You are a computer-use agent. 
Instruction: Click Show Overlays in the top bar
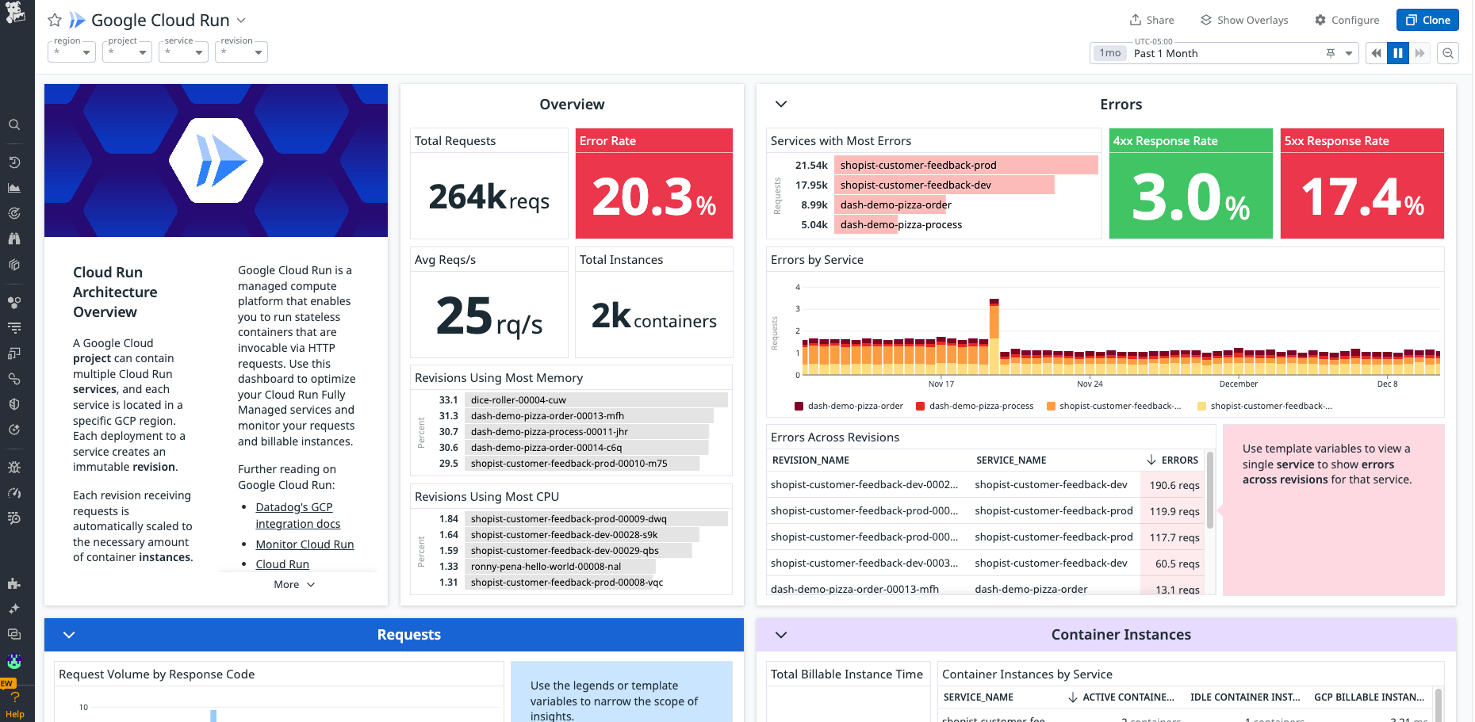pyautogui.click(x=1243, y=20)
